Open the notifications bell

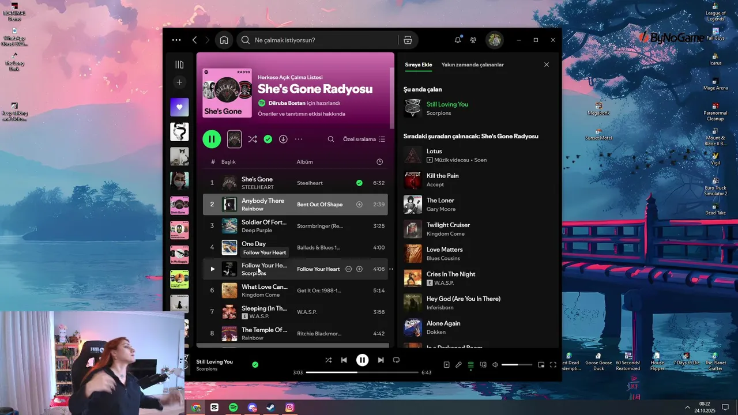point(458,40)
